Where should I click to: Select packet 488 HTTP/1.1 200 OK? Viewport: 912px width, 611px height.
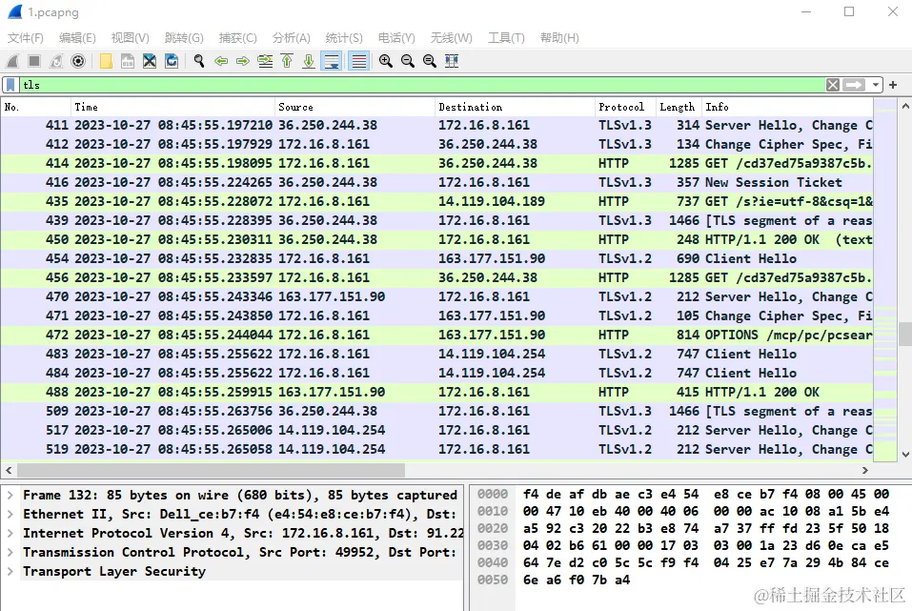[x=436, y=392]
